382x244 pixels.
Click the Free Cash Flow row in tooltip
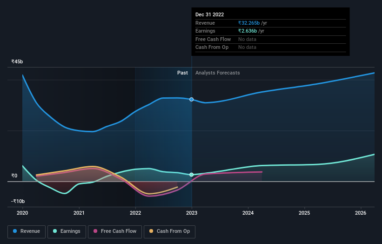(270, 39)
